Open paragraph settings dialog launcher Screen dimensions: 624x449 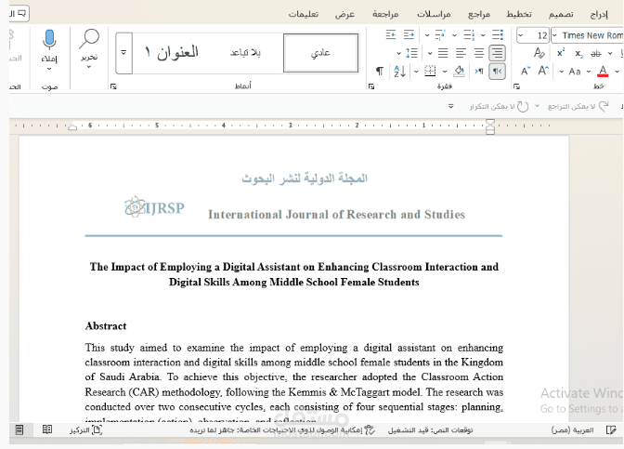(371, 86)
